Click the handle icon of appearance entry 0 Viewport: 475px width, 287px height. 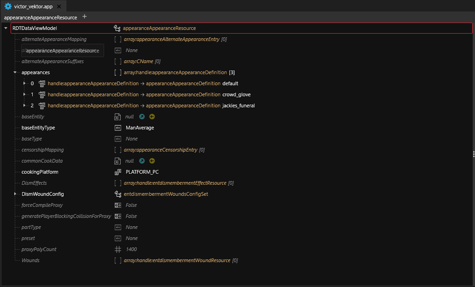[x=42, y=83]
